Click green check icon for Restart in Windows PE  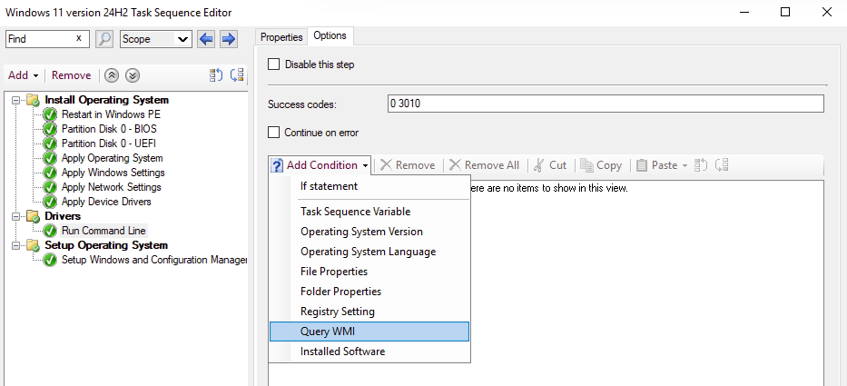(x=50, y=114)
